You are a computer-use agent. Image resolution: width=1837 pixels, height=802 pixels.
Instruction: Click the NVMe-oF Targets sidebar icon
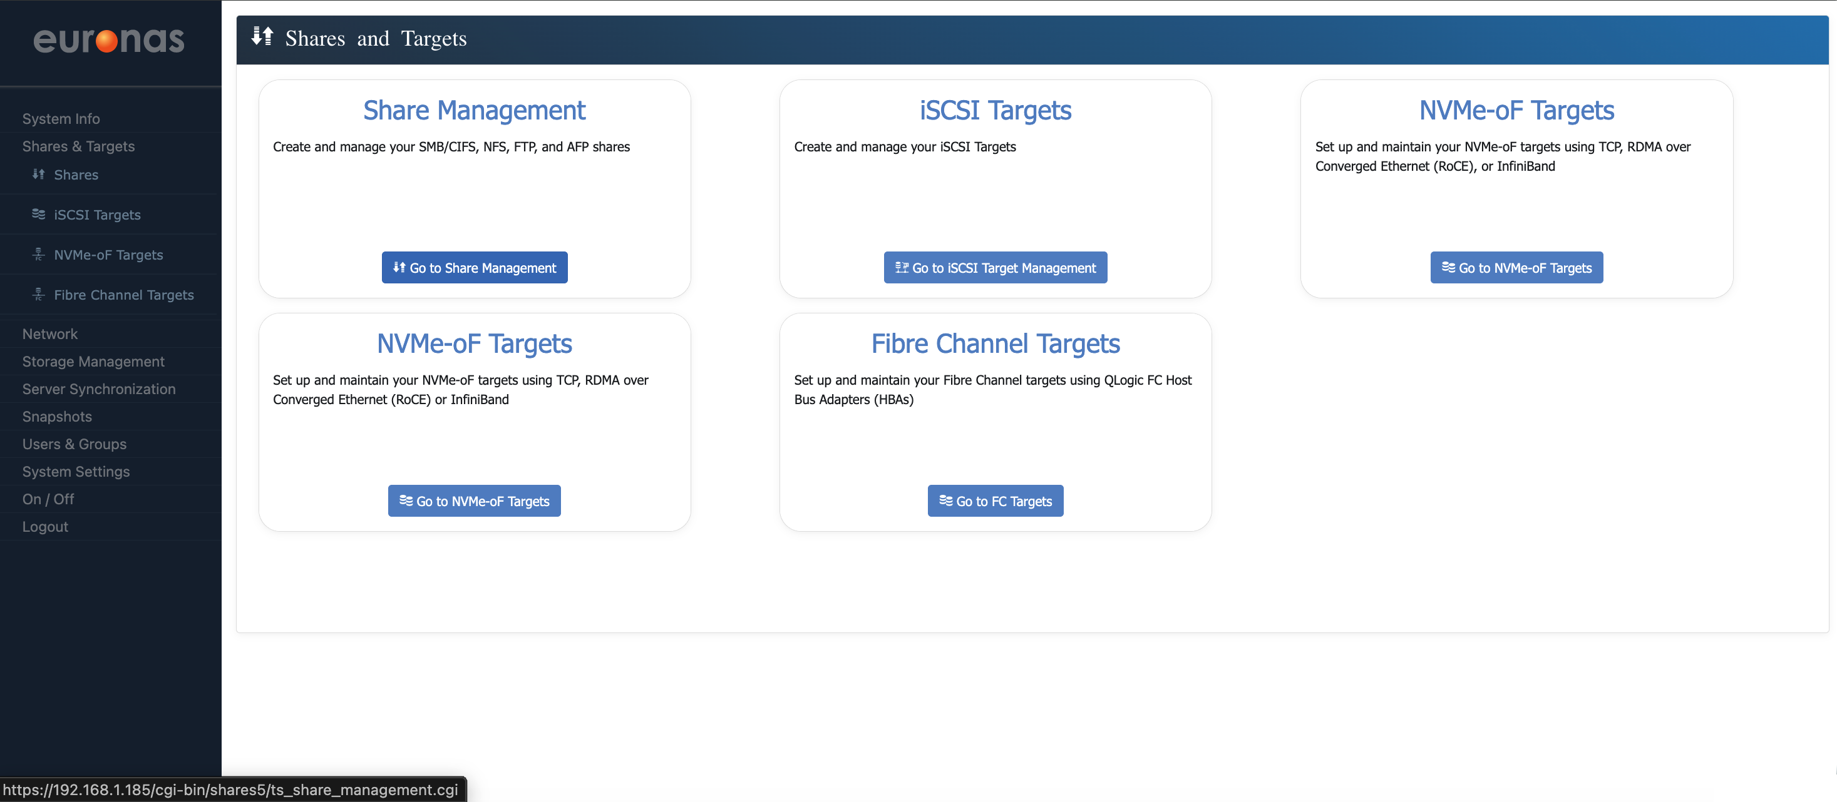click(x=39, y=254)
